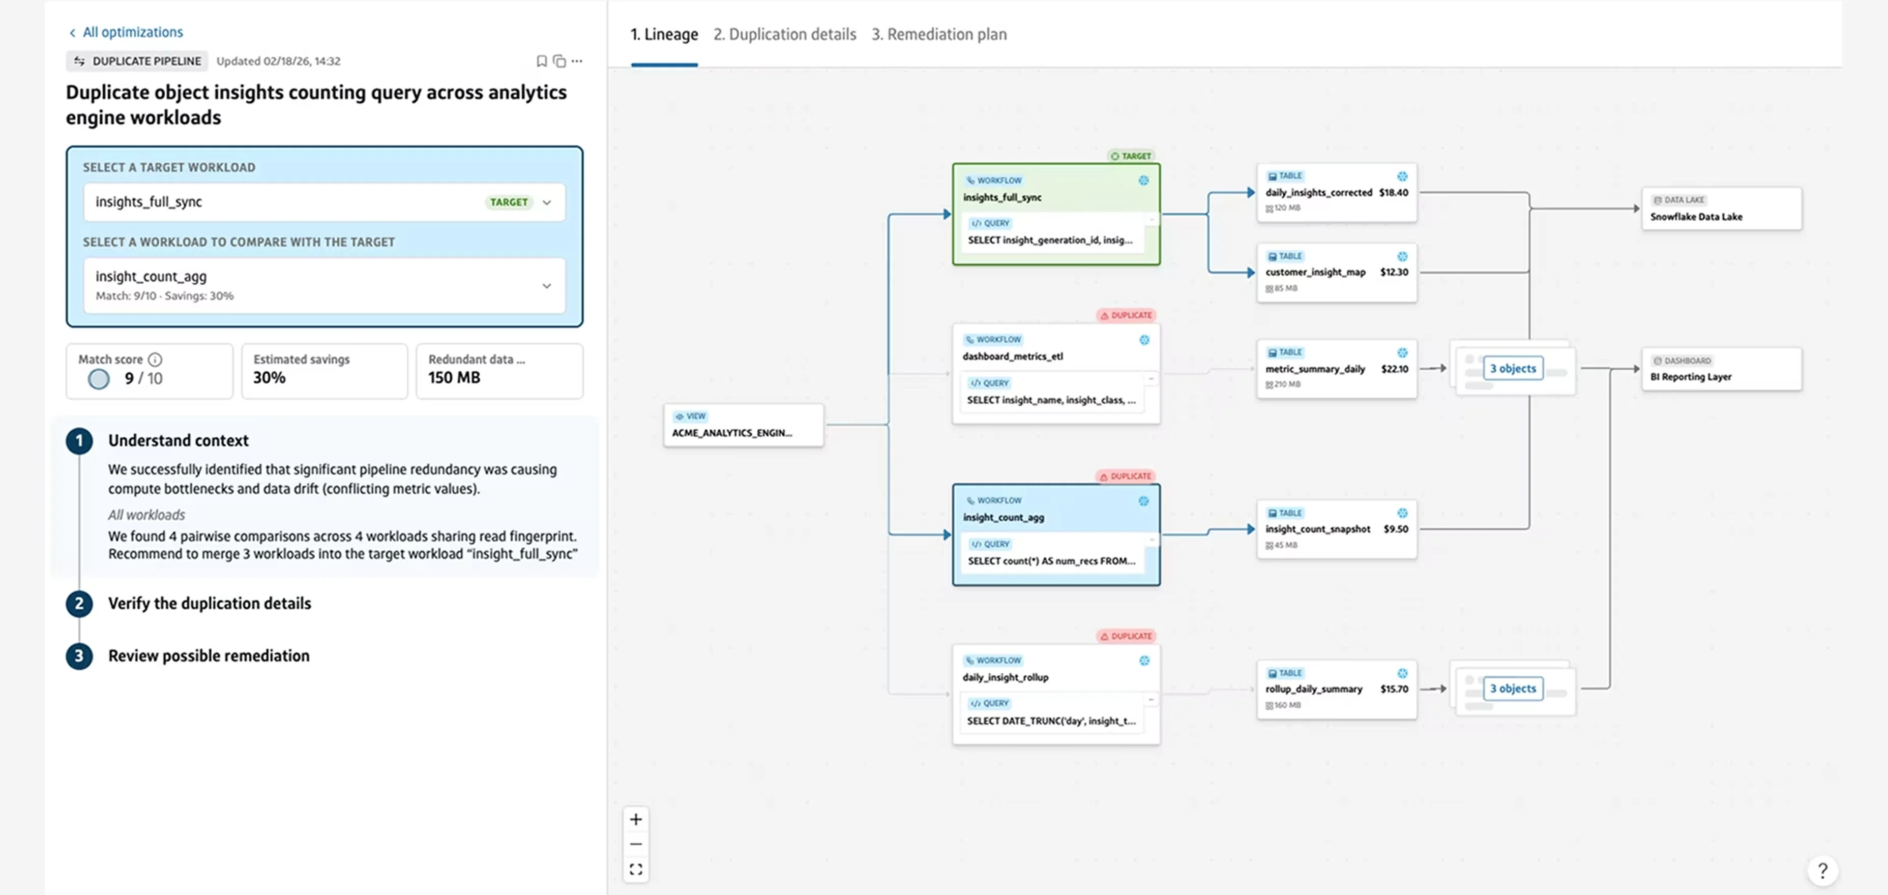Select the BI Reporting Layer dashboard node
The height and width of the screenshot is (895, 1888).
tap(1721, 369)
